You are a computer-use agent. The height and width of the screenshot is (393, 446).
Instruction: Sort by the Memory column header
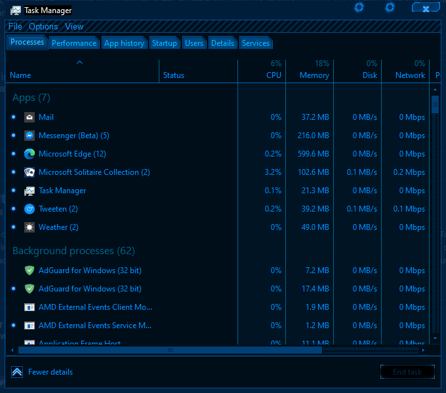coord(310,71)
